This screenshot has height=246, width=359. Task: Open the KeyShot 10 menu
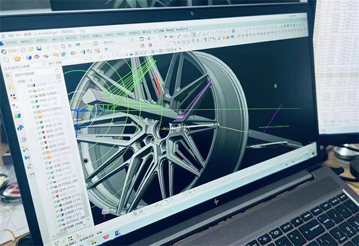point(182,29)
